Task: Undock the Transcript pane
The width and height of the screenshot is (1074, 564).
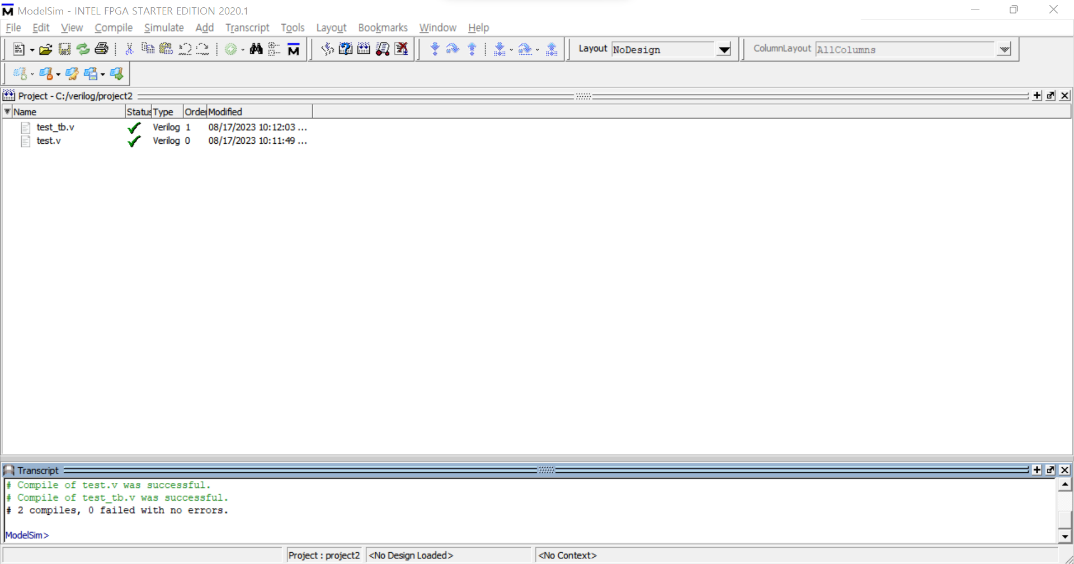Action: pyautogui.click(x=1051, y=470)
